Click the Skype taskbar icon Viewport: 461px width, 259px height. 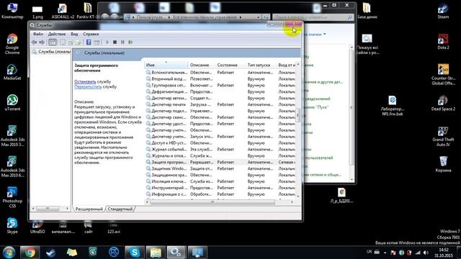135,253
